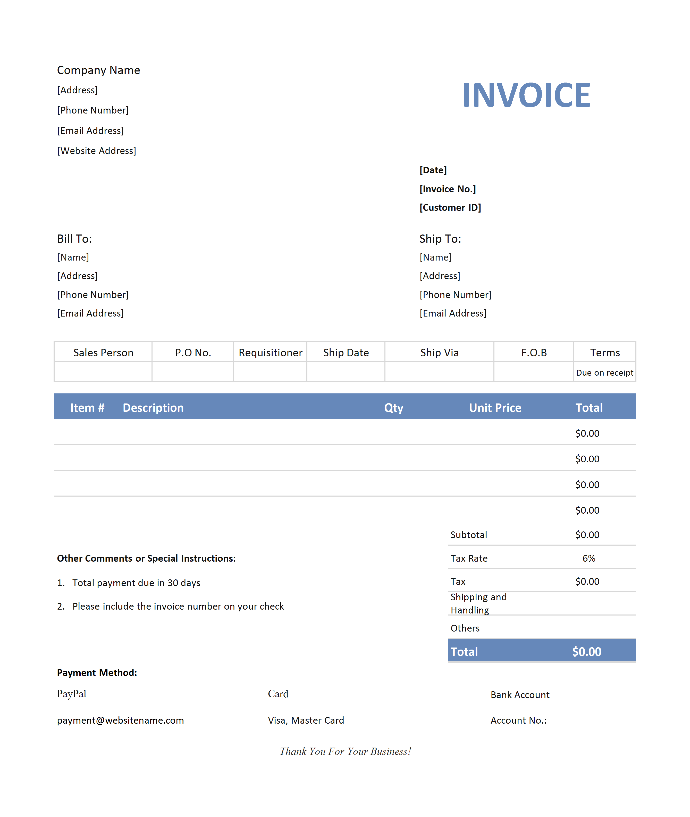Click the "[Invoice No.]" placeholder
The image size is (690, 817).
(448, 189)
